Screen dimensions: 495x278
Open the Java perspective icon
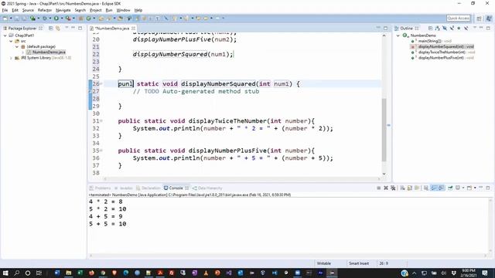[489, 19]
